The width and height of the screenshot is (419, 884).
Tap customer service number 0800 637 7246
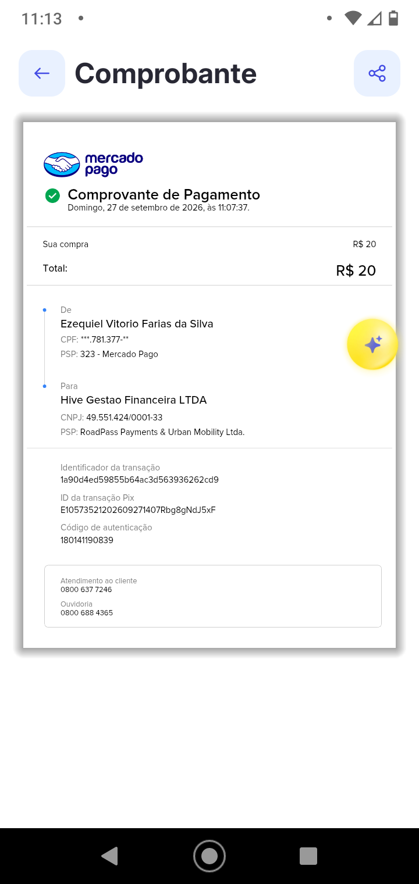(86, 590)
